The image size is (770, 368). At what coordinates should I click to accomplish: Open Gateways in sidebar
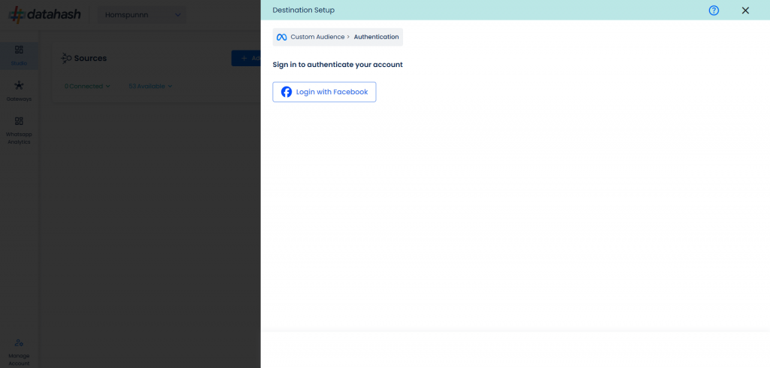pyautogui.click(x=19, y=91)
